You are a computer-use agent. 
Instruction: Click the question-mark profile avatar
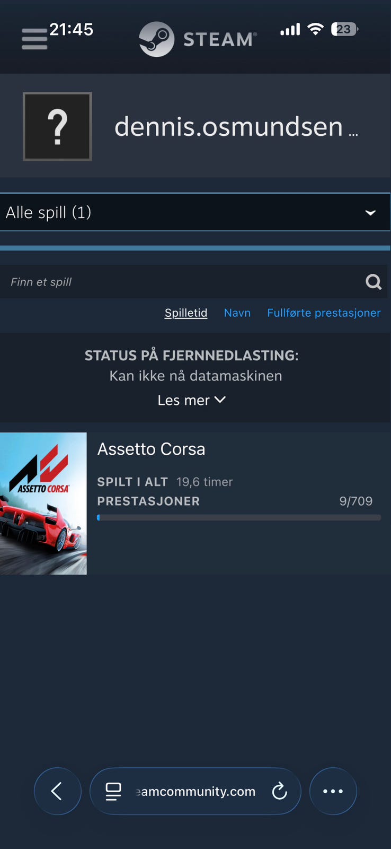click(x=57, y=126)
